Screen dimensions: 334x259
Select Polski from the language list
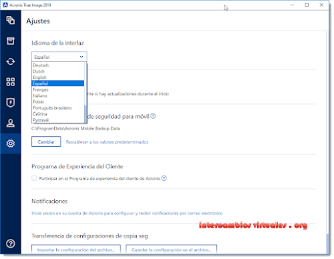[58, 101]
